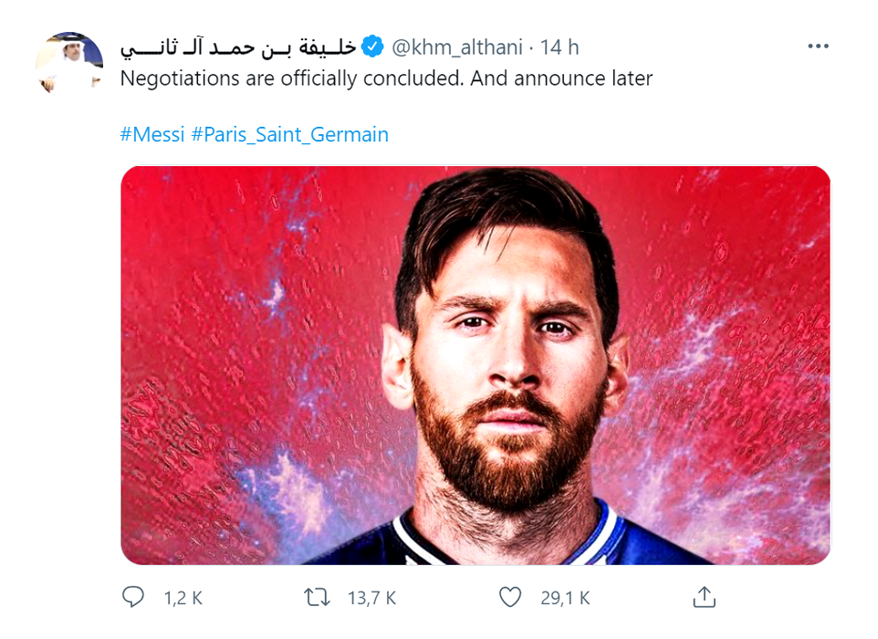Open the #Messi hashtag
Image resolution: width=878 pixels, height=639 pixels.
(152, 135)
